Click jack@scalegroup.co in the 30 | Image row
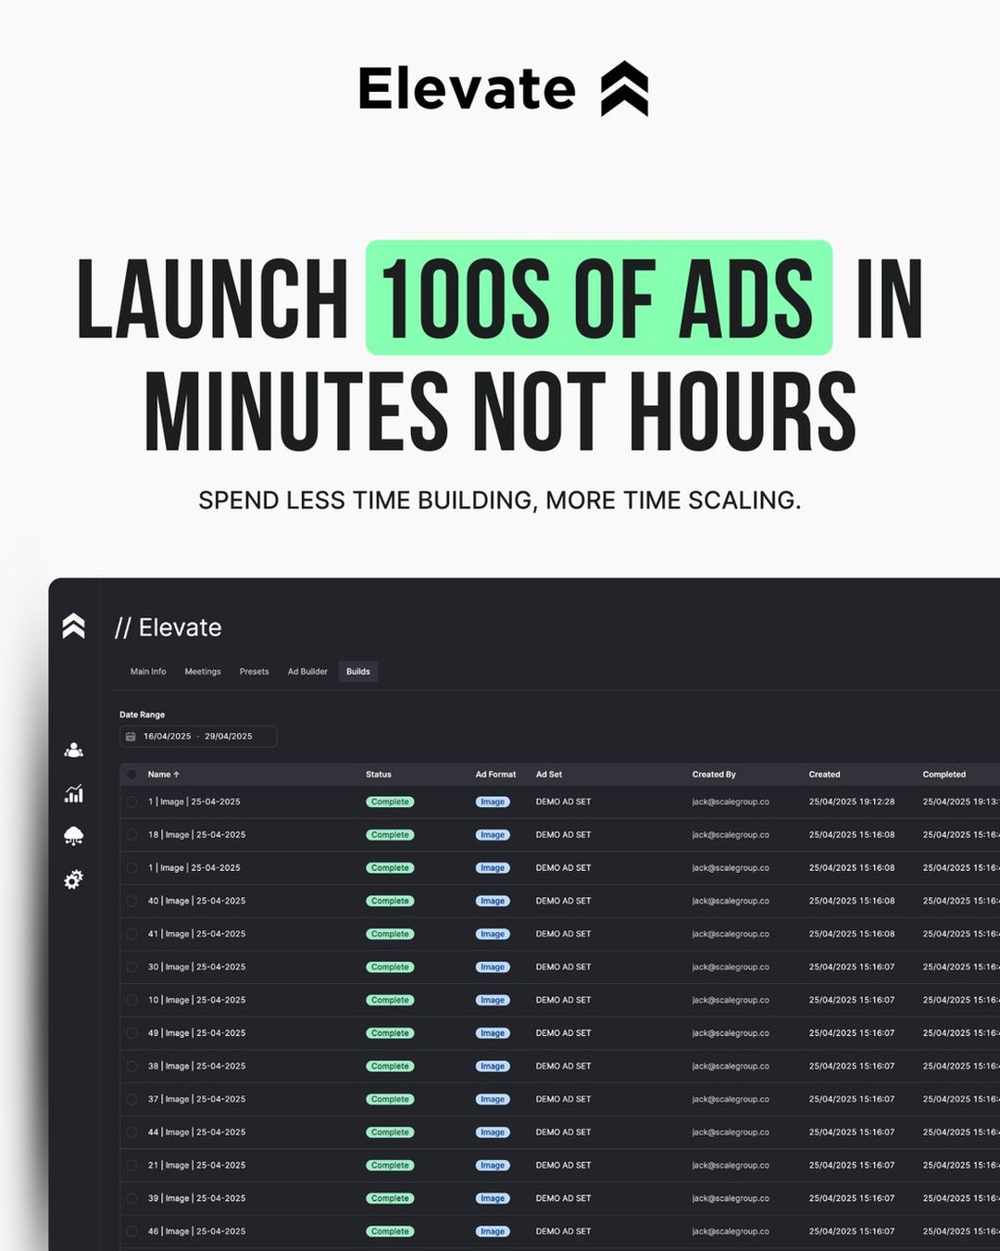Viewport: 1000px width, 1251px height. coord(731,967)
